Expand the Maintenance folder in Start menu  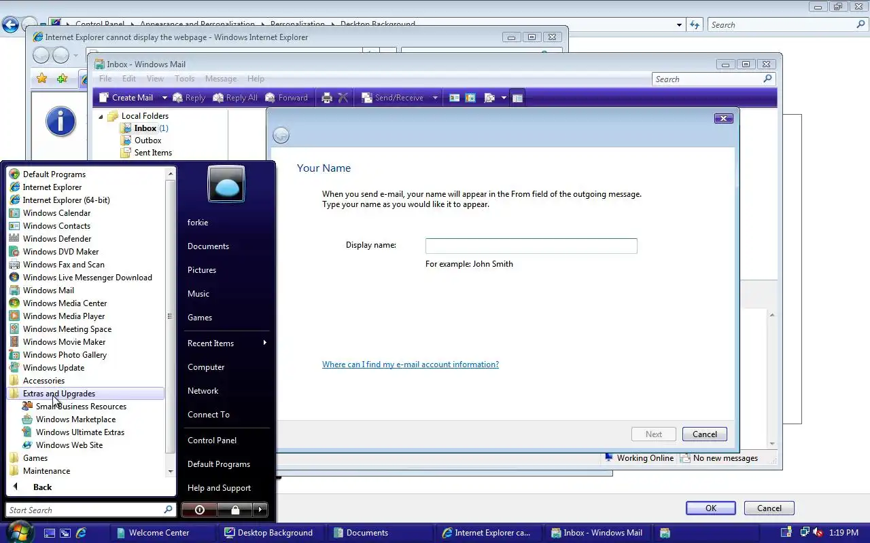[86, 471]
